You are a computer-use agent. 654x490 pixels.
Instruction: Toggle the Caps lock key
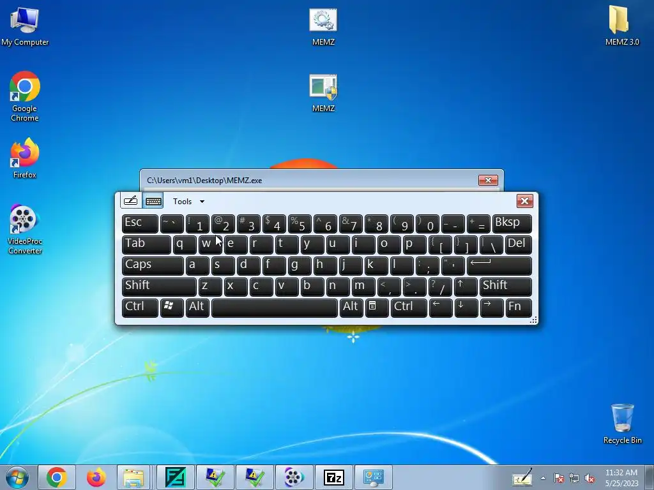pyautogui.click(x=153, y=266)
